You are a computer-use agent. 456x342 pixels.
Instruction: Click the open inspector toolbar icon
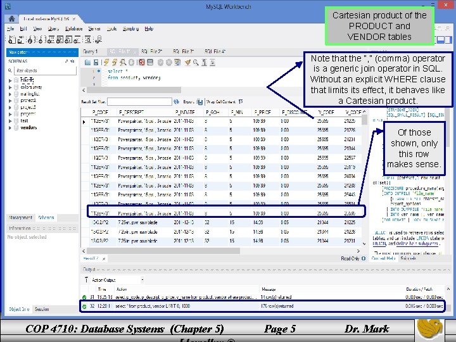coord(32,39)
